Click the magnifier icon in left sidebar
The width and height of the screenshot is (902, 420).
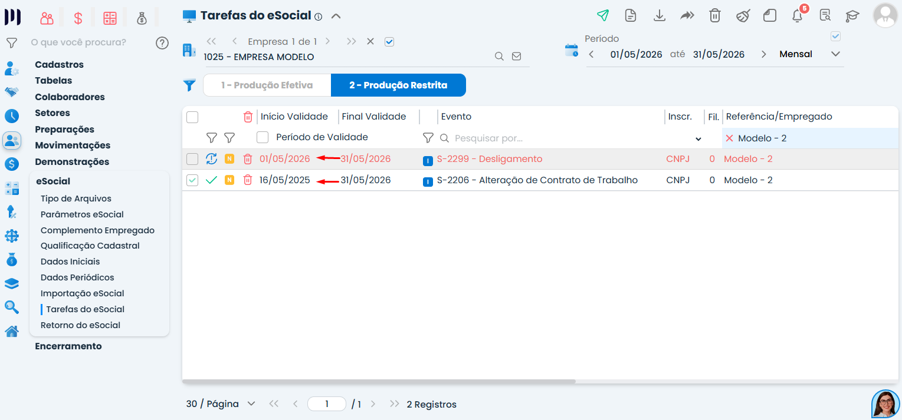pos(12,307)
